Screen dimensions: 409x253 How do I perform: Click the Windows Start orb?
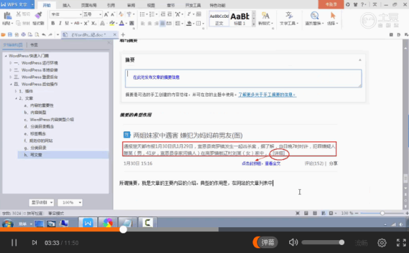click(7, 224)
